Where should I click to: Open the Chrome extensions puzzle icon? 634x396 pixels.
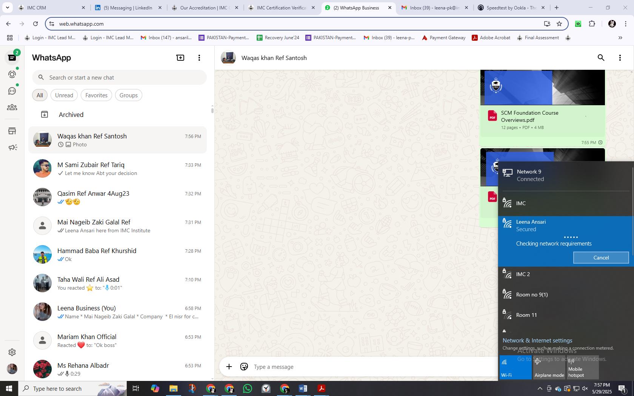tap(592, 24)
